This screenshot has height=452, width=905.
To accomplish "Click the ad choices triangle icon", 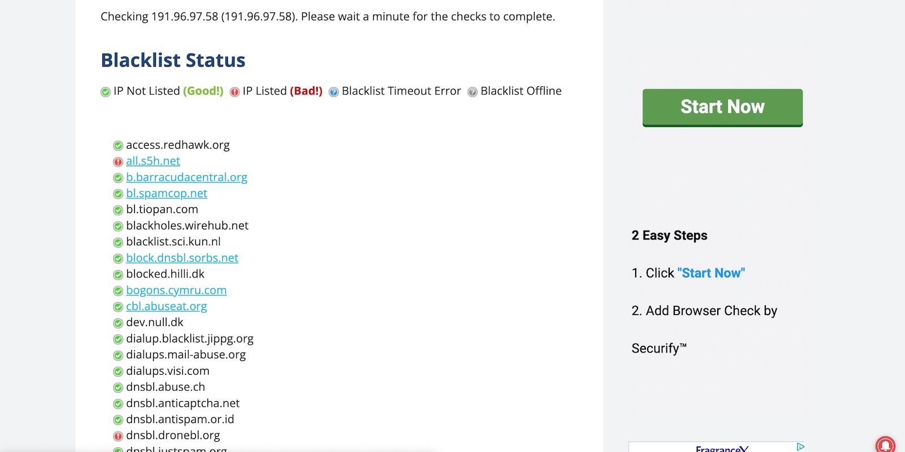I will (x=800, y=447).
